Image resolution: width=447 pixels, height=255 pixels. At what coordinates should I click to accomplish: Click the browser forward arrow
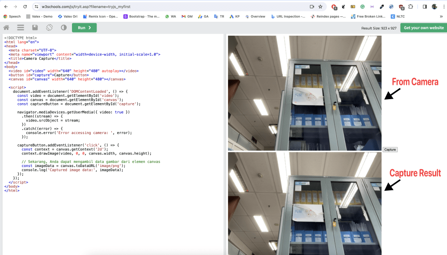click(15, 7)
